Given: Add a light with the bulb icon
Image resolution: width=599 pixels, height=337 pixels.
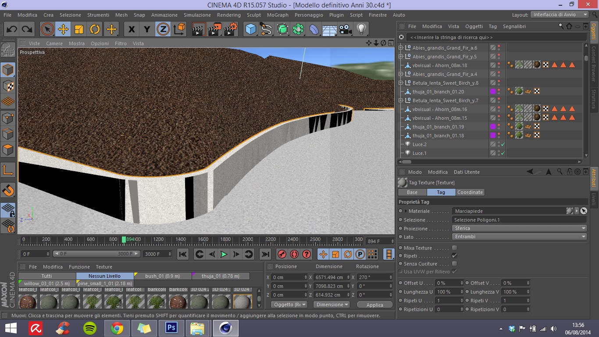Looking at the screenshot, I should (361, 29).
